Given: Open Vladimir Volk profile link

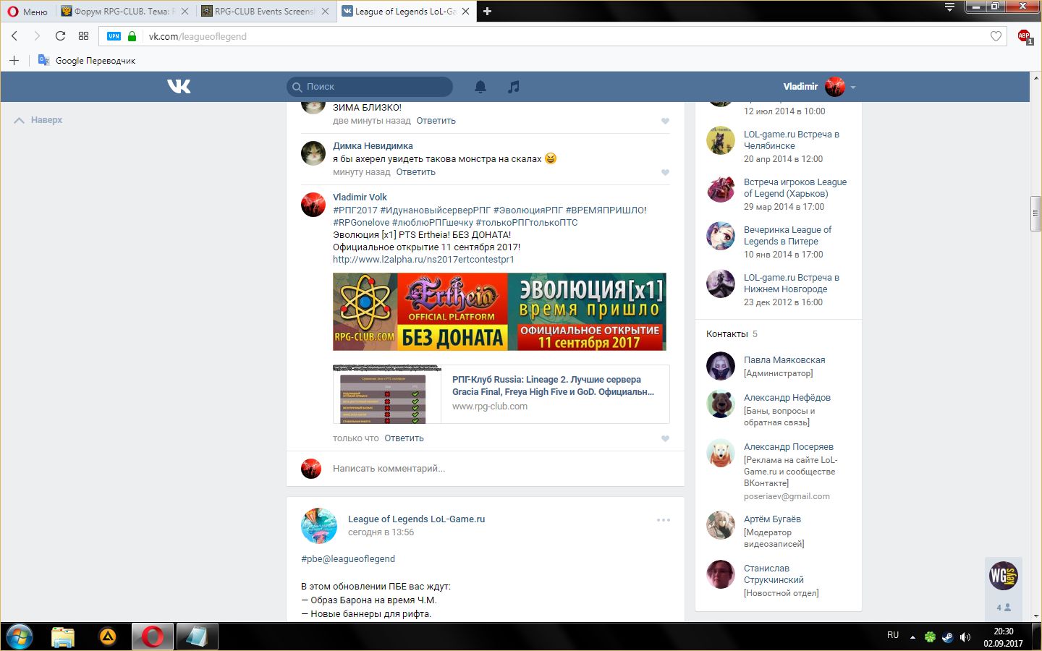Looking at the screenshot, I should [360, 197].
